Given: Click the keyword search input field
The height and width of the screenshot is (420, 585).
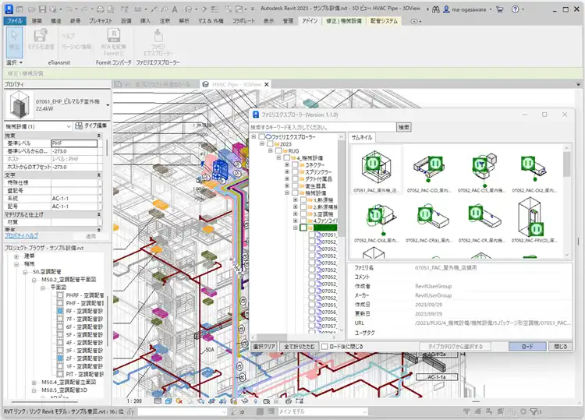Looking at the screenshot, I should coord(323,127).
